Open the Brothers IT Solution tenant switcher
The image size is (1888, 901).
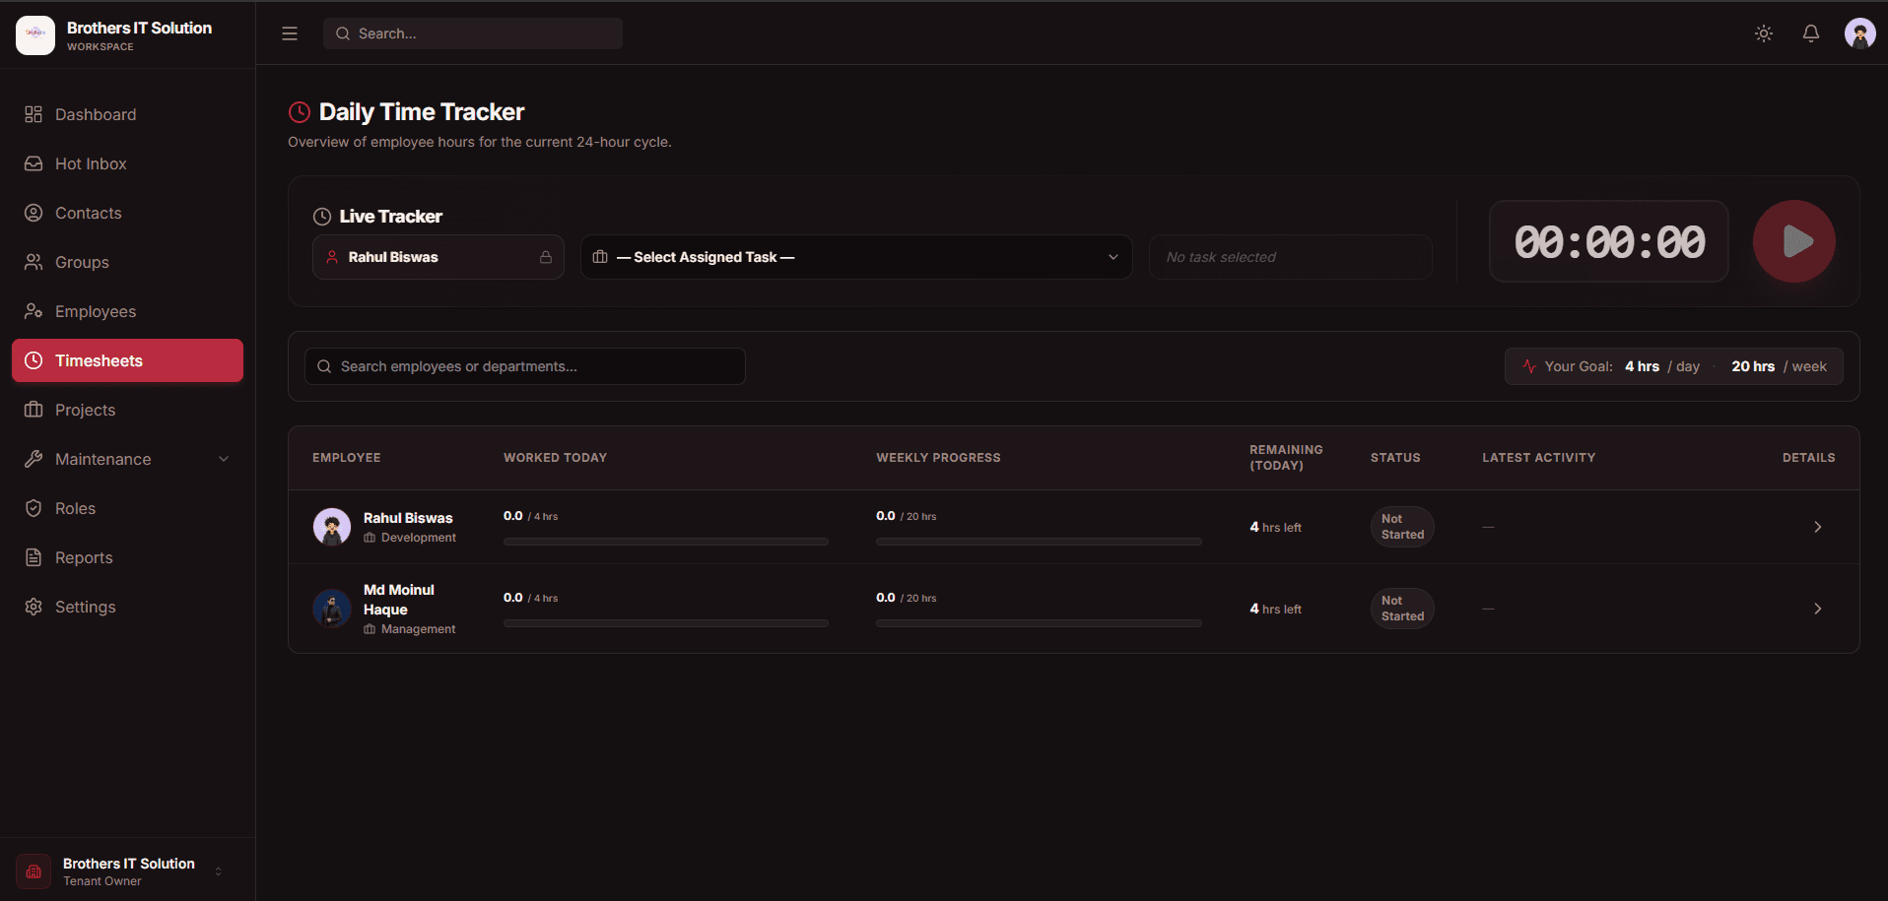(128, 871)
